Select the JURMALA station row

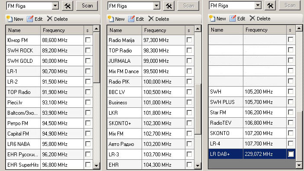point(151,61)
